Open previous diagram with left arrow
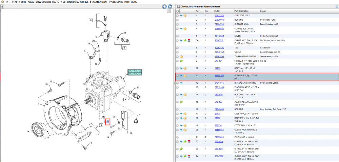339x162 pixels. click(164, 7)
